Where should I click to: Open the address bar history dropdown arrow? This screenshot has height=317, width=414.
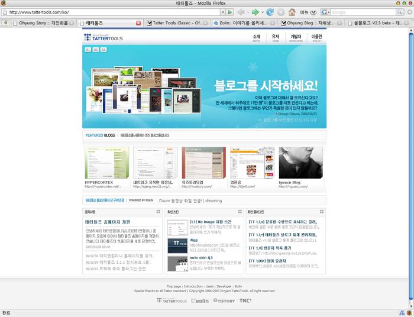[x=223, y=12]
